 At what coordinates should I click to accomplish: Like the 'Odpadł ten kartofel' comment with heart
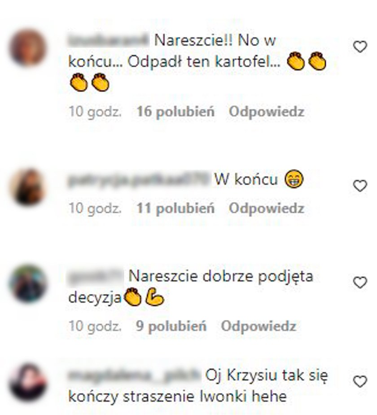[360, 47]
